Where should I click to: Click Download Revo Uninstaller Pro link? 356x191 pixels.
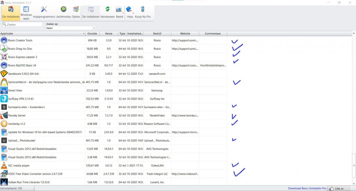click(x=307, y=188)
